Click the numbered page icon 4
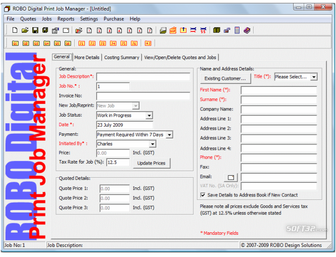Image resolution: width=336 pixels, height=257 pixels. pyautogui.click(x=120, y=31)
